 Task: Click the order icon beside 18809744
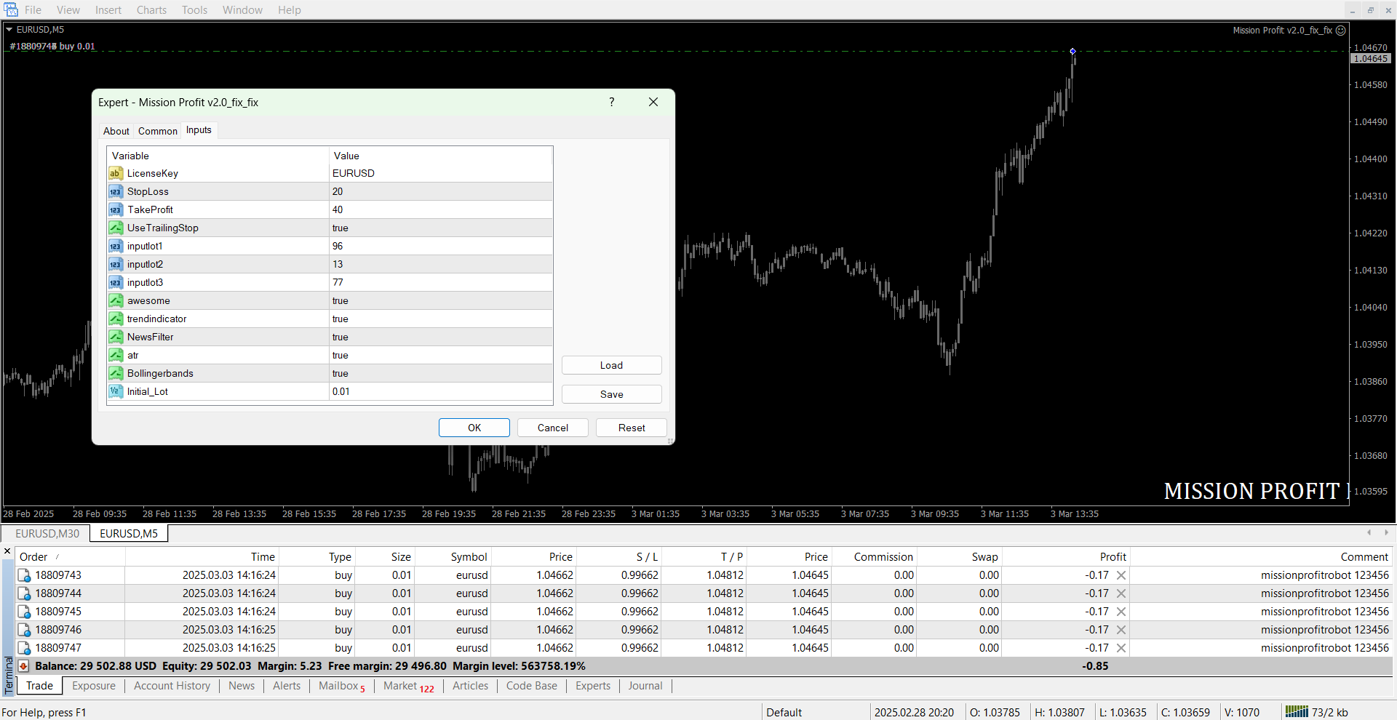[24, 593]
